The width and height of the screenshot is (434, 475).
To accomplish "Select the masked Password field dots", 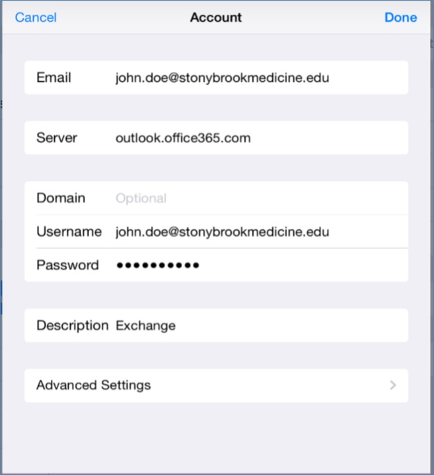I will point(158,266).
